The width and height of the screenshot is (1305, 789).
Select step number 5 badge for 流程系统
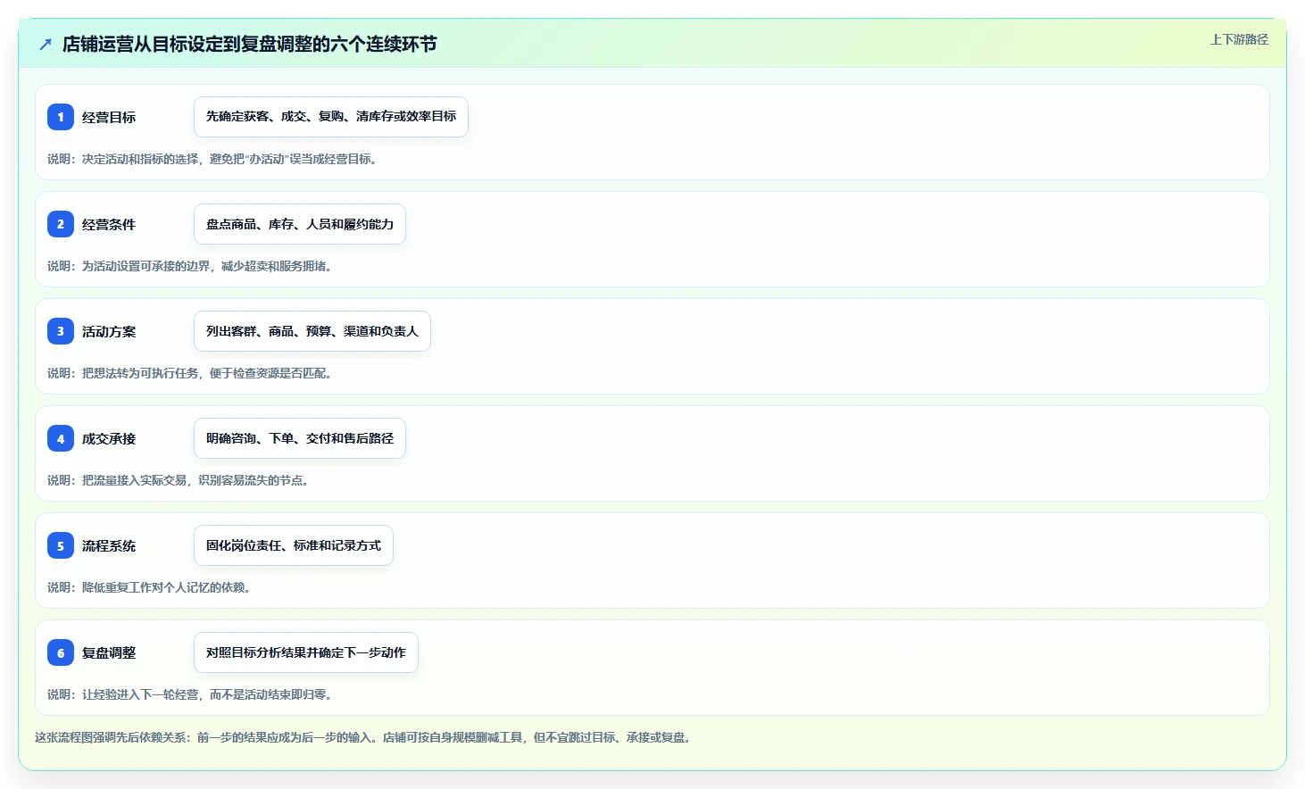point(61,545)
